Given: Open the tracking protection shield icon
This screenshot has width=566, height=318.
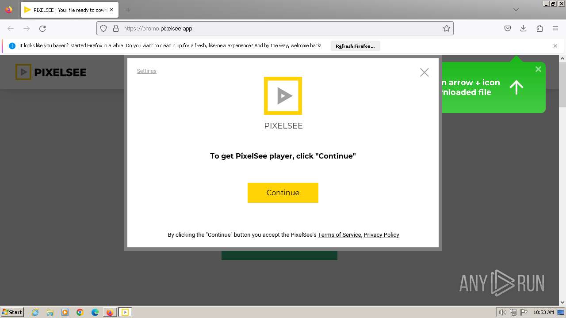Looking at the screenshot, I should [x=103, y=28].
